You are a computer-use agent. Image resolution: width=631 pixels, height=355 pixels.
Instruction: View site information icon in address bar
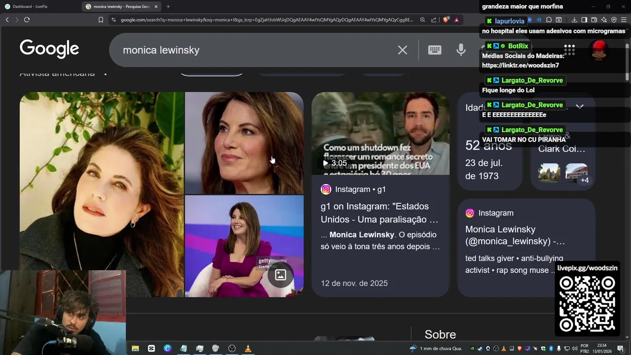pyautogui.click(x=113, y=20)
